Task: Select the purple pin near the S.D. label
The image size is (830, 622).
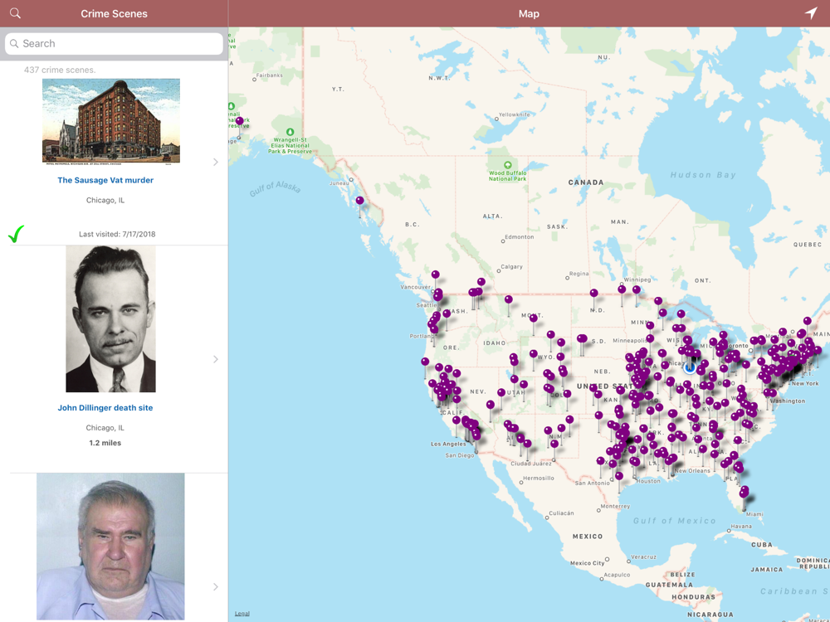Action: point(582,338)
